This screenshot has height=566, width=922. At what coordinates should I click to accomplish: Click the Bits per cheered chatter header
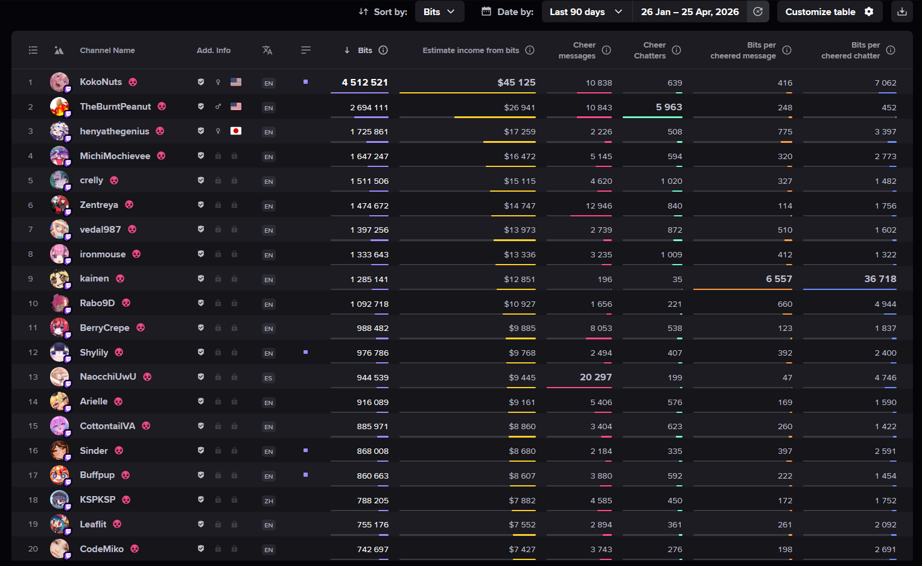pyautogui.click(x=851, y=50)
